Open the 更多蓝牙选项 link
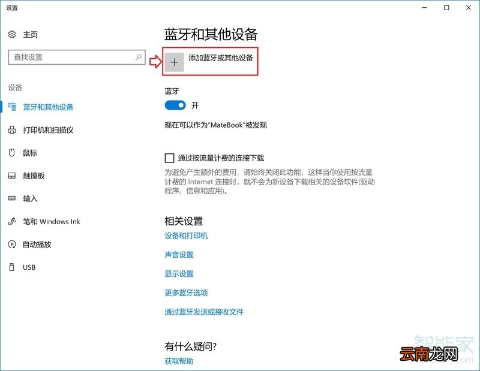480x371 pixels. (x=186, y=292)
